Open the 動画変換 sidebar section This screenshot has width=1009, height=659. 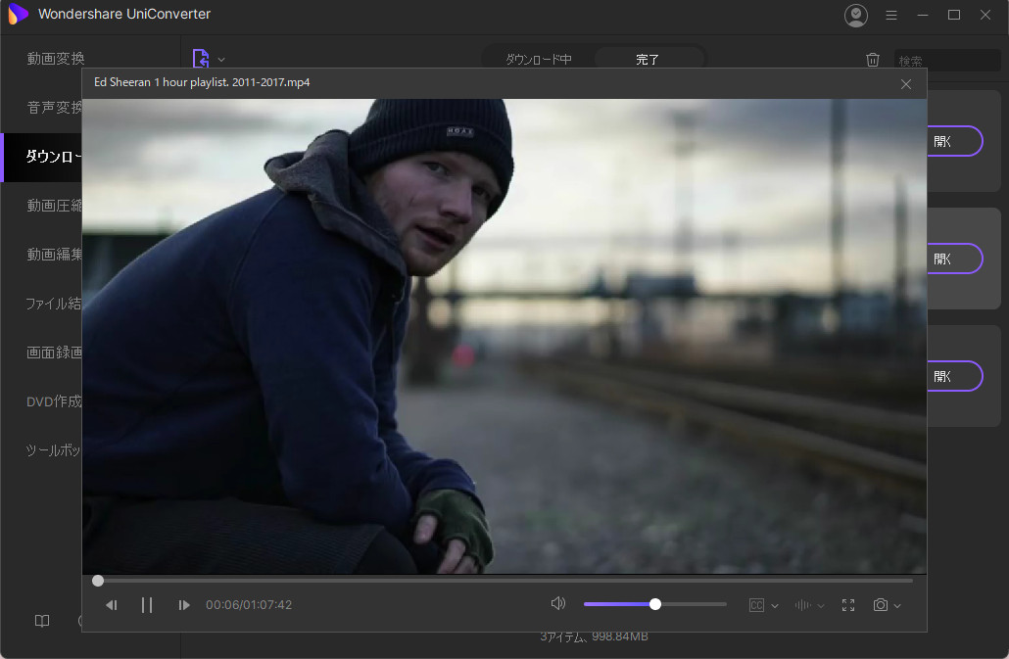[55, 59]
